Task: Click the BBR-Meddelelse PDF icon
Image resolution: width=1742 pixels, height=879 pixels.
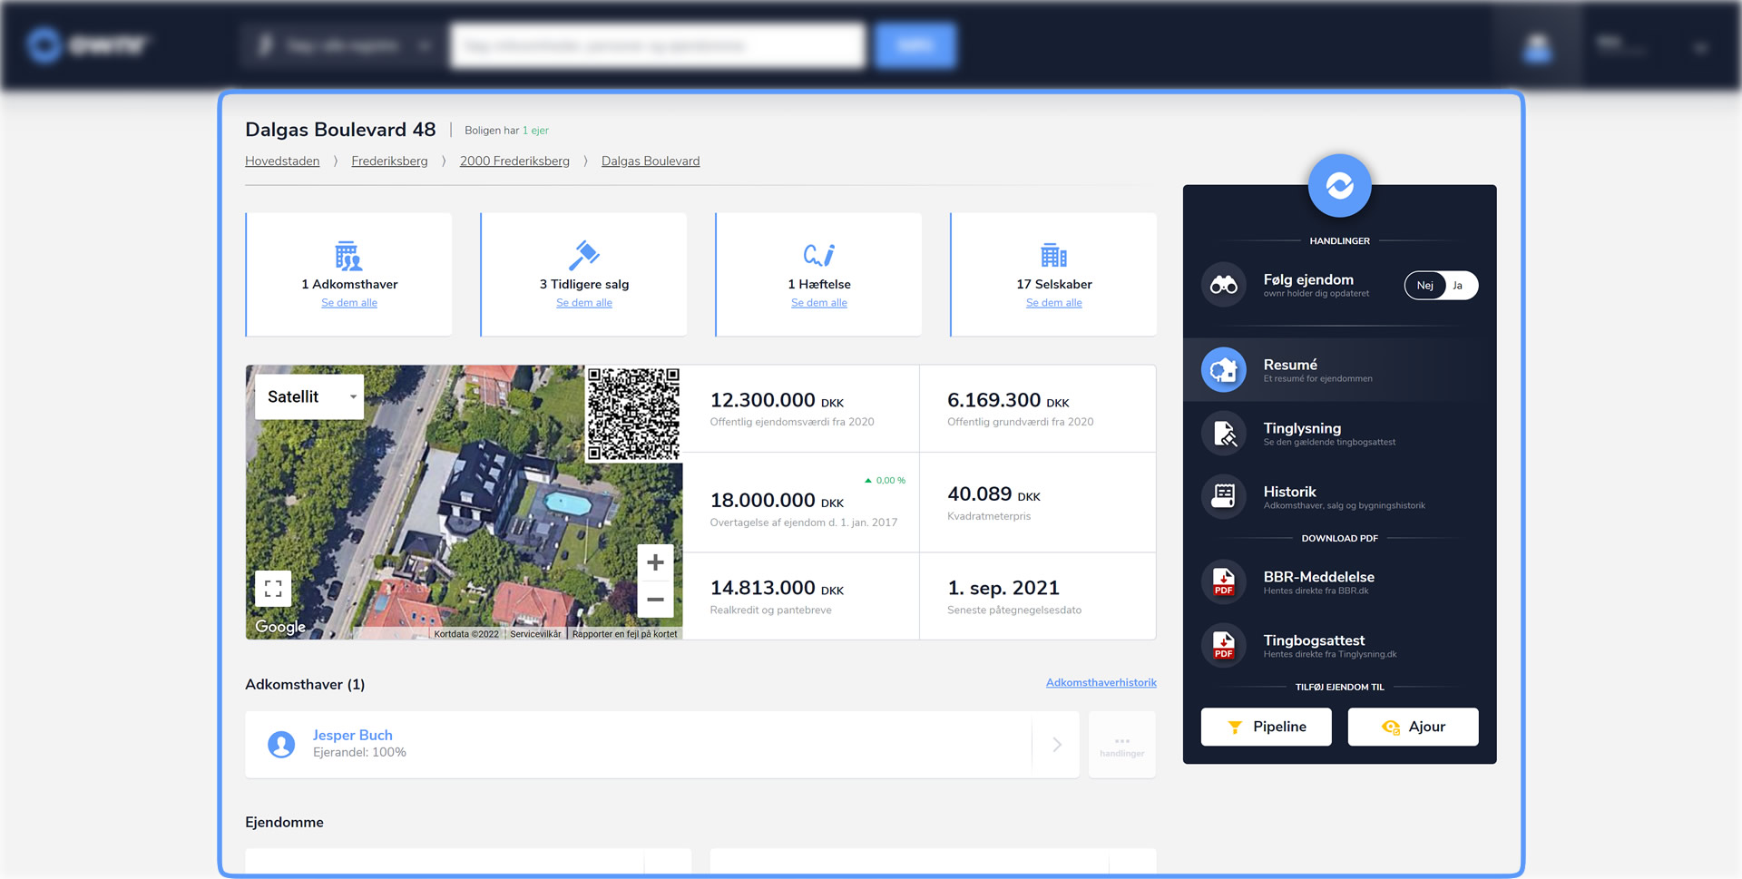Action: (x=1223, y=582)
